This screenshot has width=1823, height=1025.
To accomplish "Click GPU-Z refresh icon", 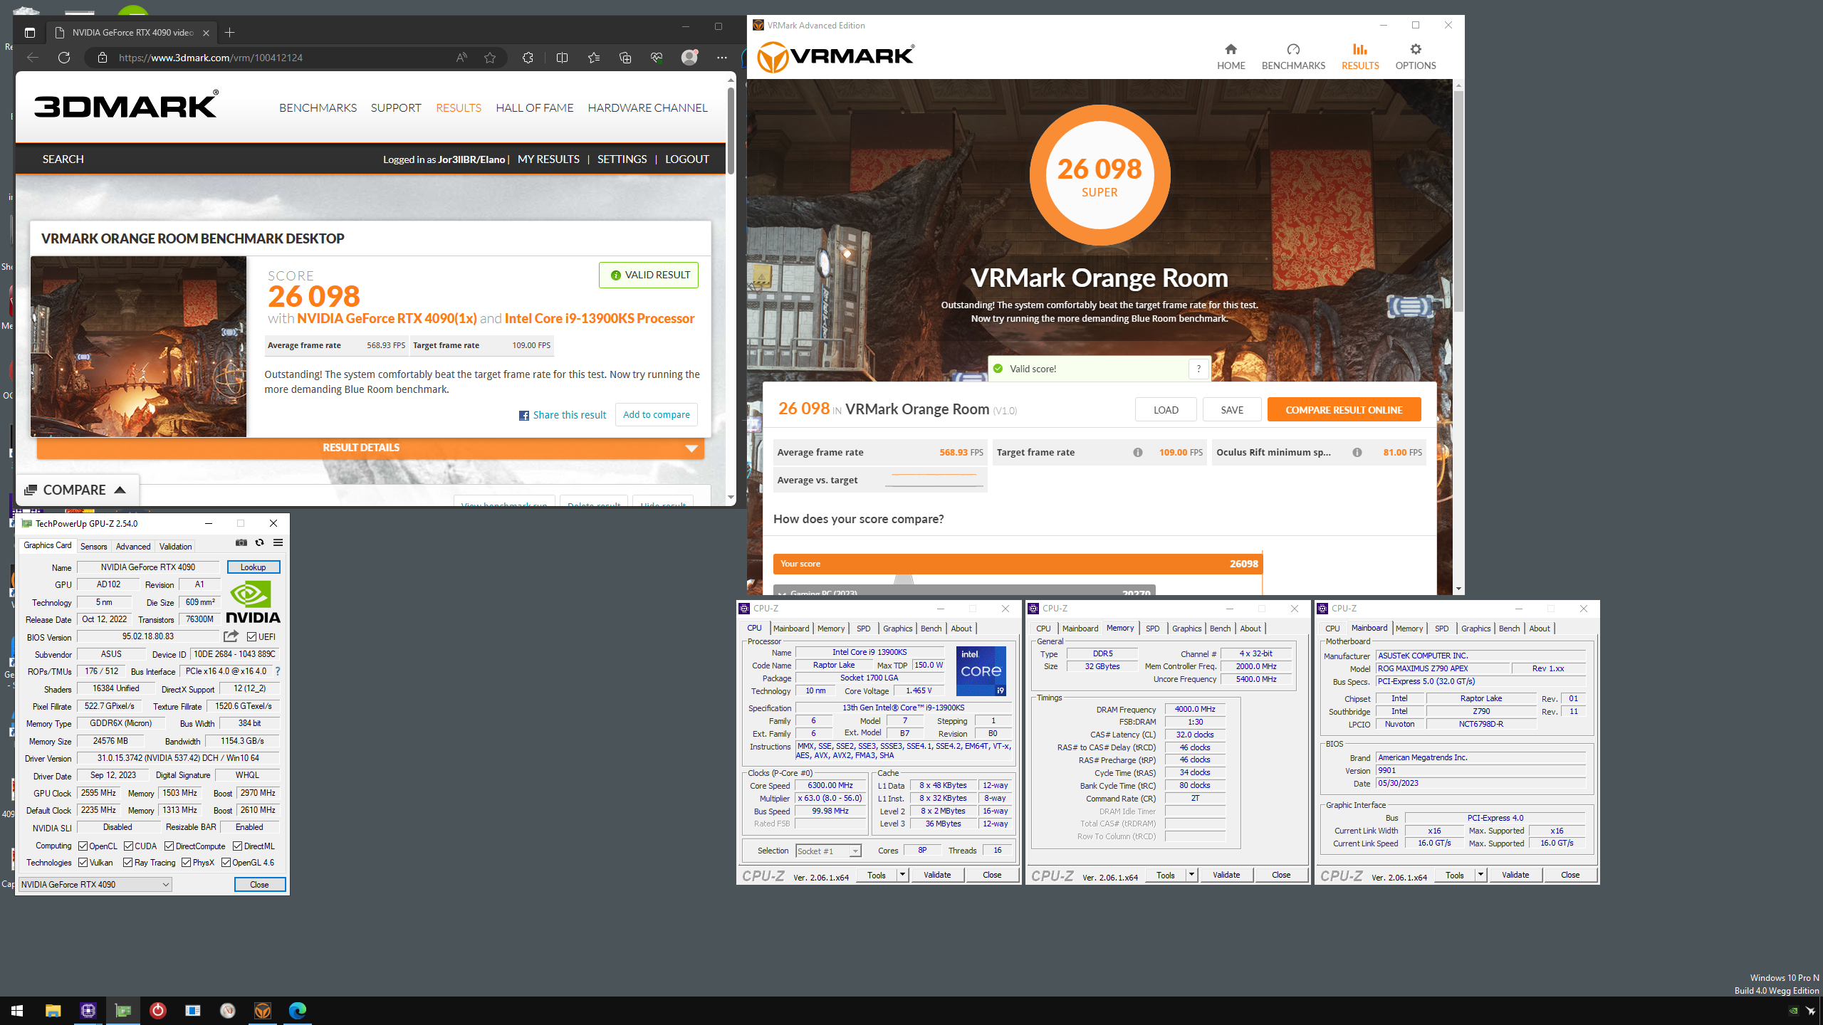I will tap(259, 542).
